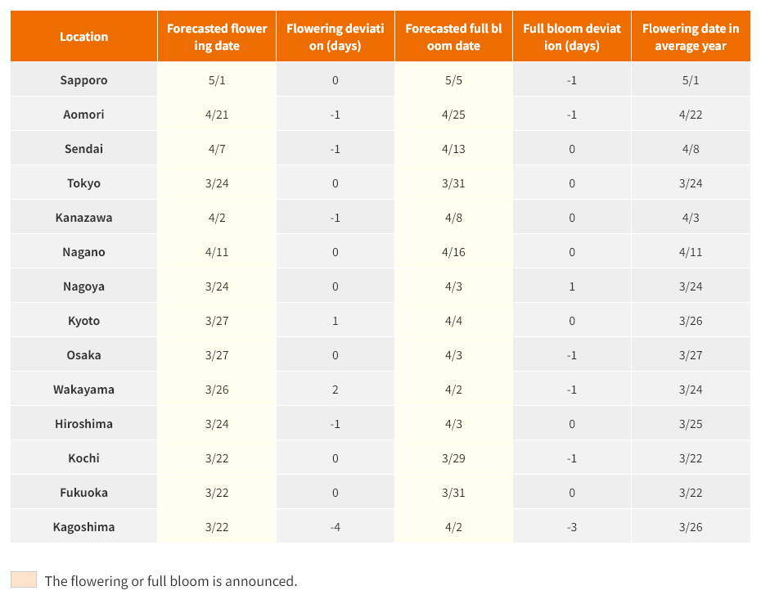Click Kochi's forecasted full bloom date 3/29
The height and width of the screenshot is (604, 761).
[x=453, y=458]
